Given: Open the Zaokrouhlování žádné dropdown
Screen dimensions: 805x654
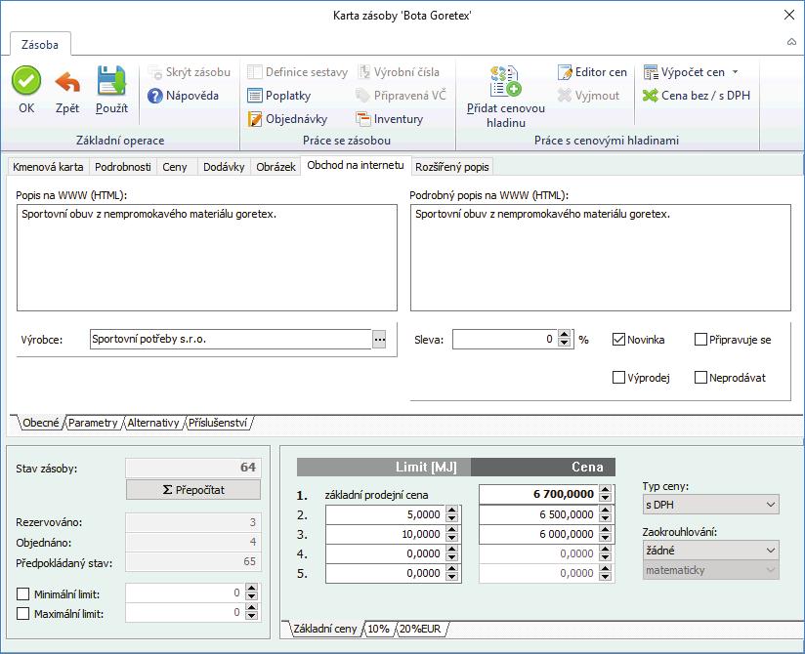Looking at the screenshot, I should (710, 551).
